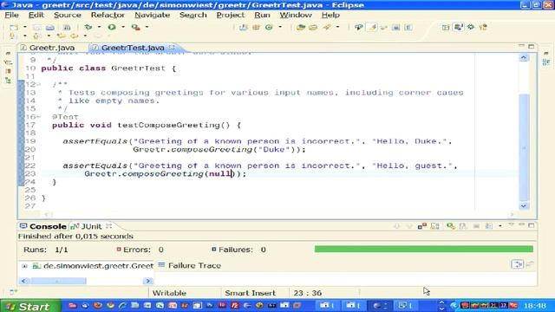The image size is (555, 312).
Task: Toggle Scroll Lock in JUnit view
Action: 435,226
